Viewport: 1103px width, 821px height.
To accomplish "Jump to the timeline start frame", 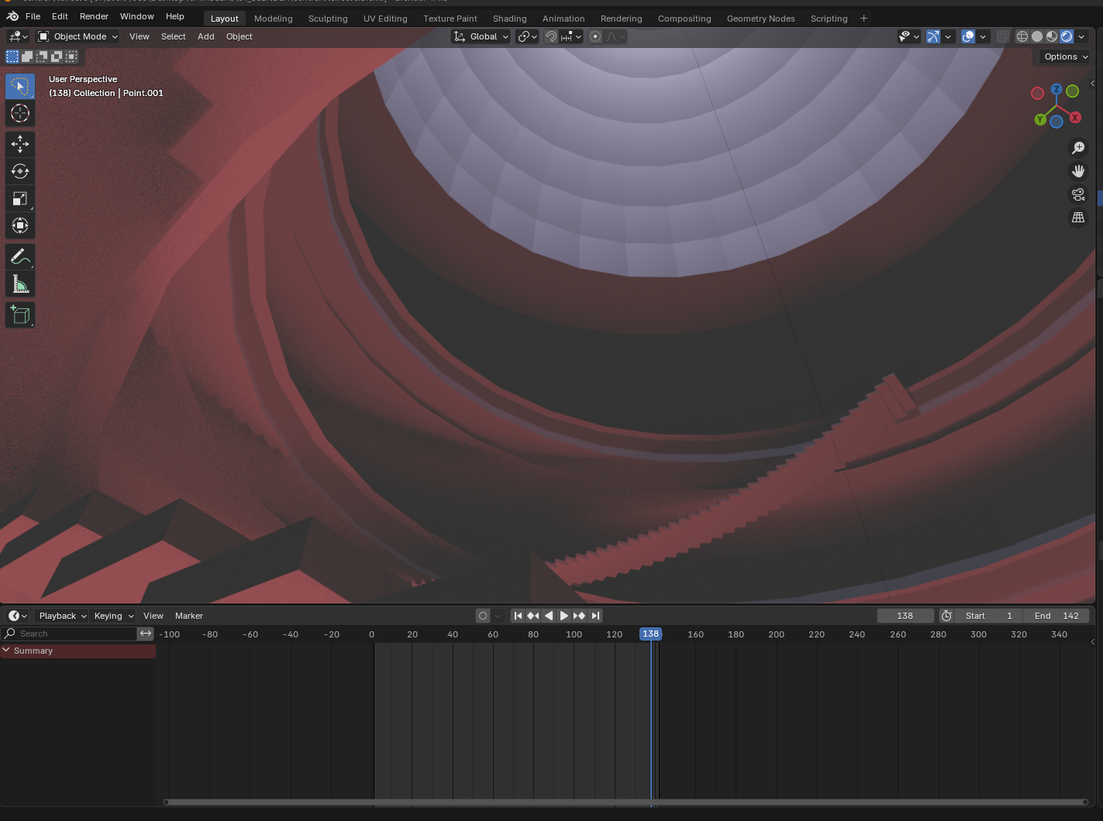I will (x=518, y=616).
